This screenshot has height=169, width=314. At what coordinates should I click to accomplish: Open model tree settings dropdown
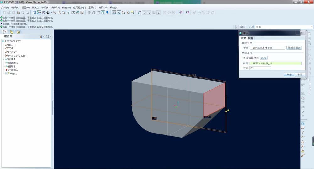point(42,36)
